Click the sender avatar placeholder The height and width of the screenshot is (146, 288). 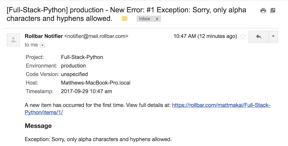pyautogui.click(x=13, y=40)
